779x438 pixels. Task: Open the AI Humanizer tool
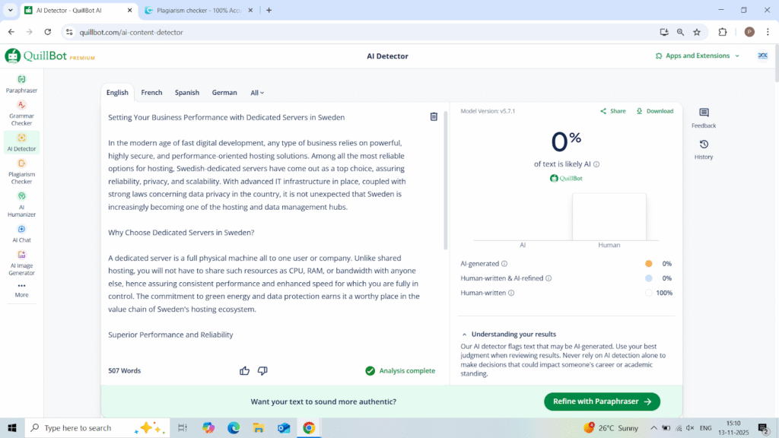click(21, 203)
